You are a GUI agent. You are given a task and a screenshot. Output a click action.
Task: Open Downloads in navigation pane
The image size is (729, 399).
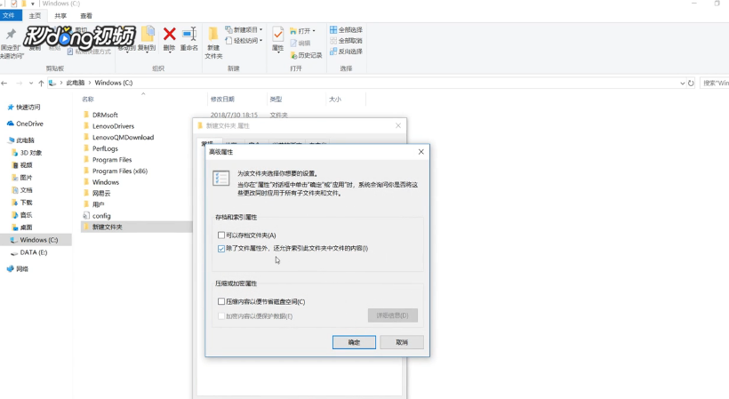(x=22, y=203)
